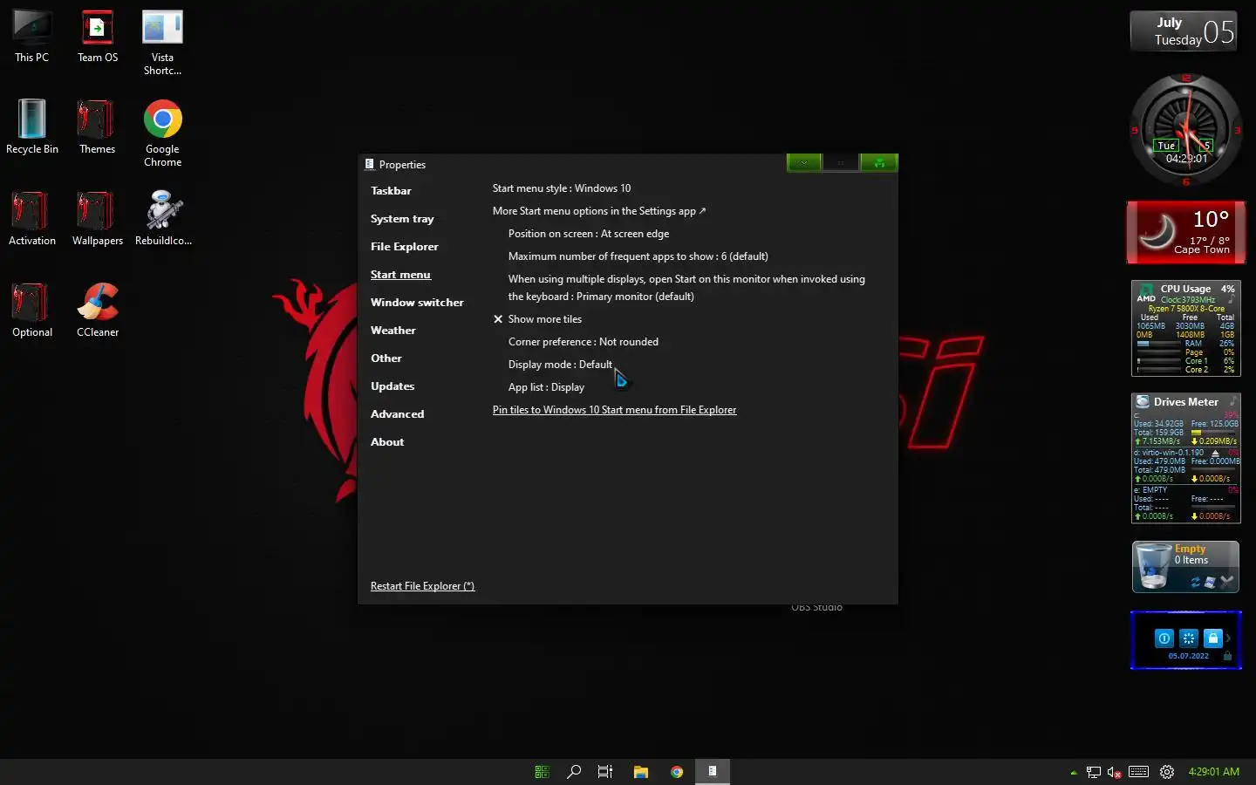Click the July Tuesday 05 calendar gadget

pos(1184,31)
